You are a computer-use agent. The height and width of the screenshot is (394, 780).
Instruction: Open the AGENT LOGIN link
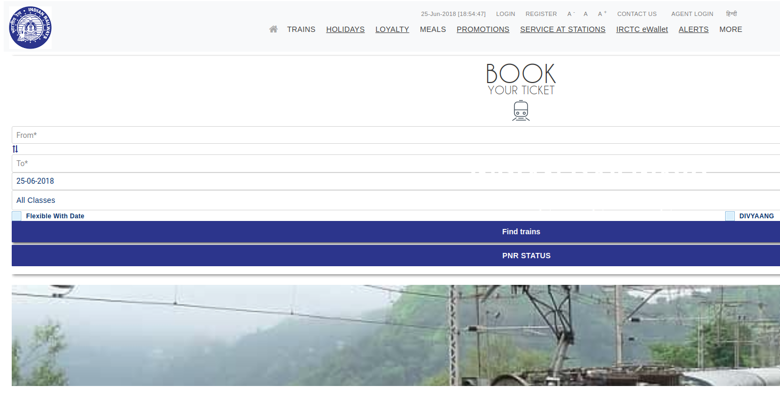(692, 14)
